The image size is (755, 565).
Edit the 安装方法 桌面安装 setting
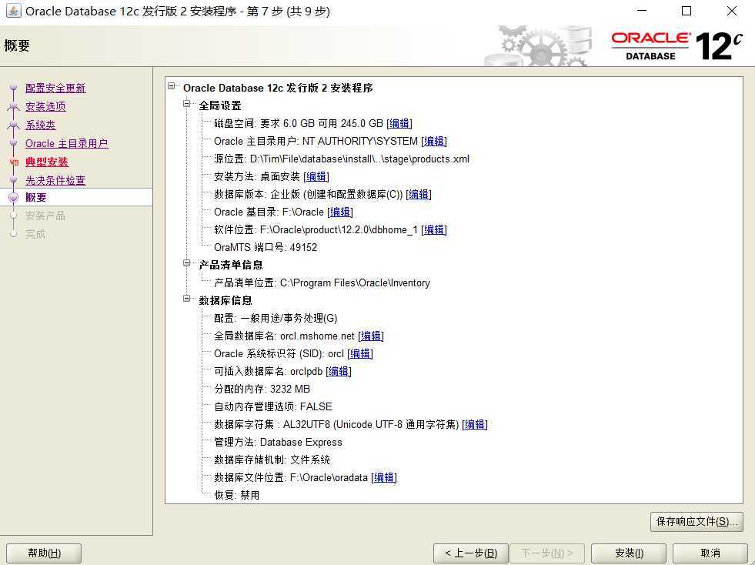[x=316, y=177]
